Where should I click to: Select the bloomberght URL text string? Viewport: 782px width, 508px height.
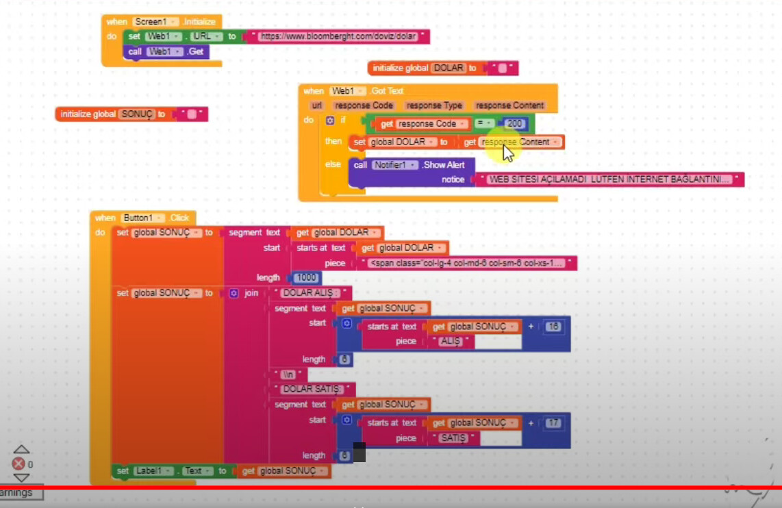click(x=338, y=36)
